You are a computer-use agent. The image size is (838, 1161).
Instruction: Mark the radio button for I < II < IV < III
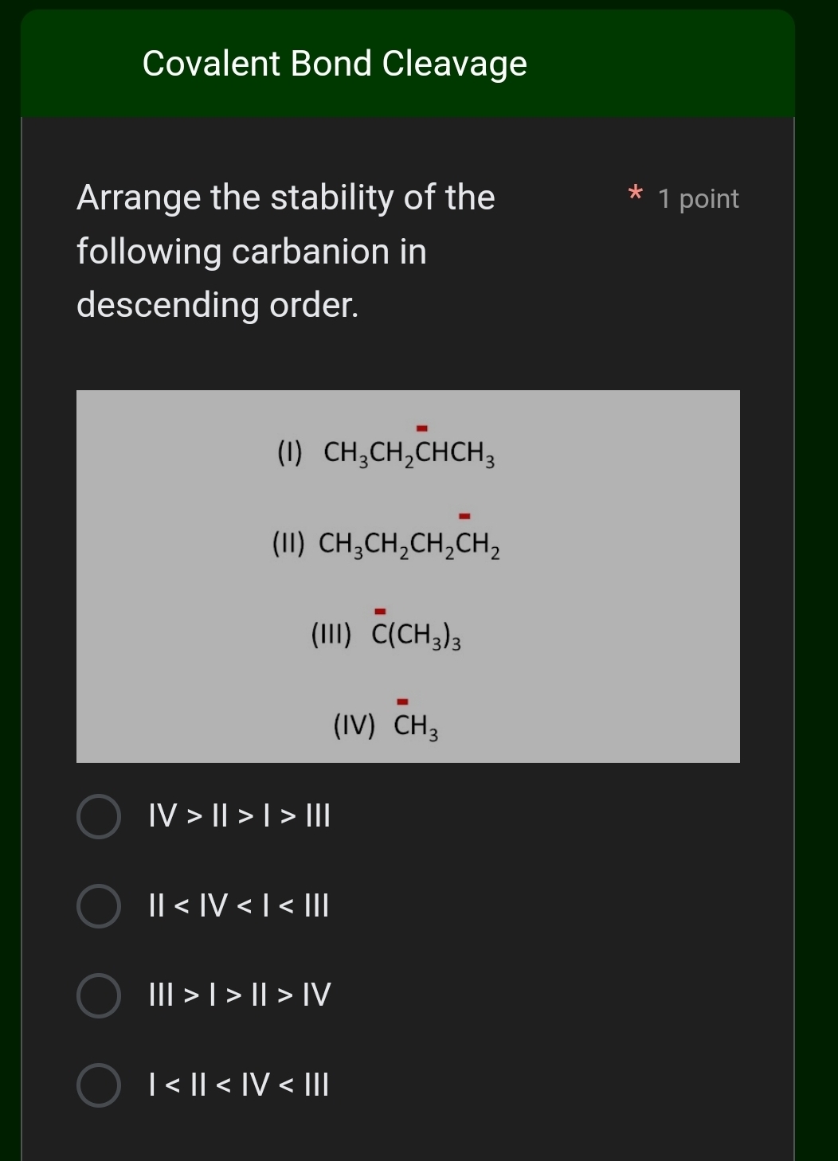(99, 1085)
